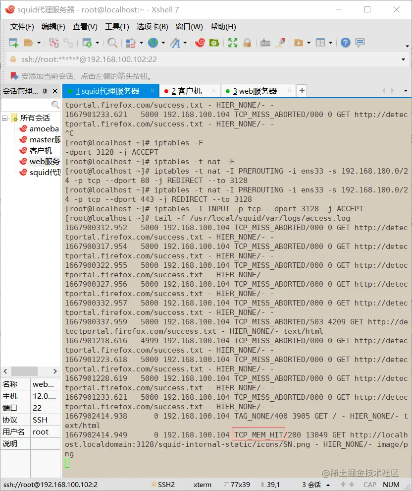412x491 pixels.
Task: Close the squid代理服务器 tab
Action: (x=152, y=91)
